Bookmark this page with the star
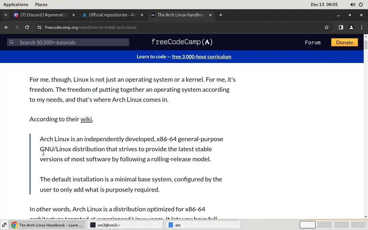 point(326,27)
